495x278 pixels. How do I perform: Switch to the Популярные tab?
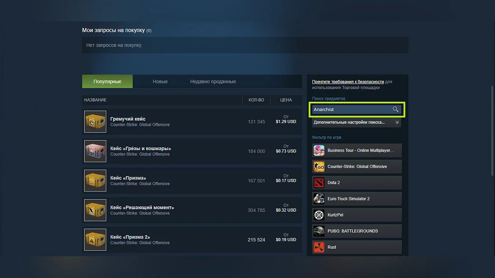[107, 82]
